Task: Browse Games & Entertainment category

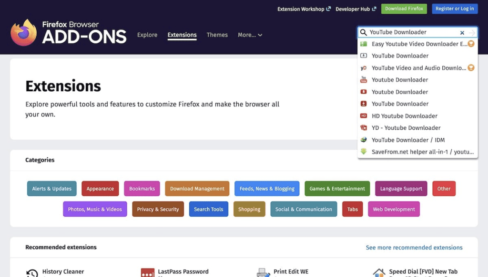Action: [337, 189]
